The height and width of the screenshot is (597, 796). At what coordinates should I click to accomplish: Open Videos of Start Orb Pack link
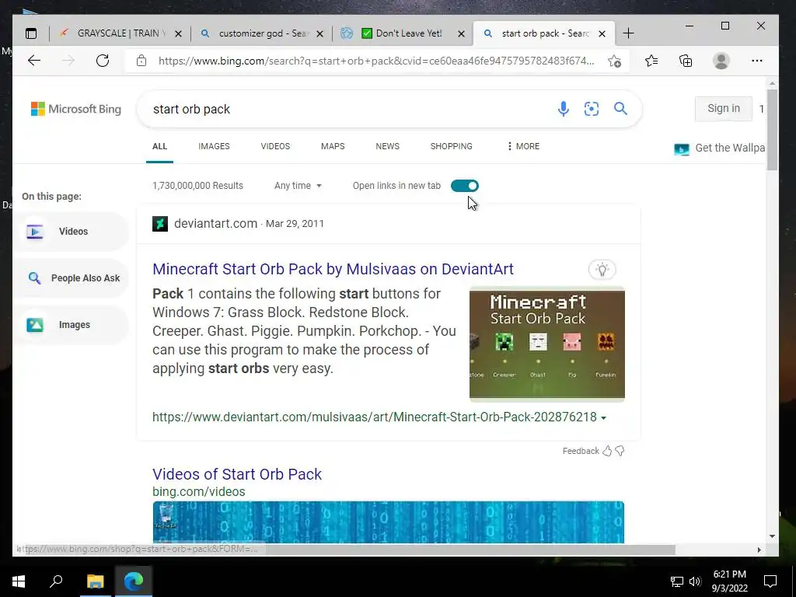pyautogui.click(x=237, y=473)
